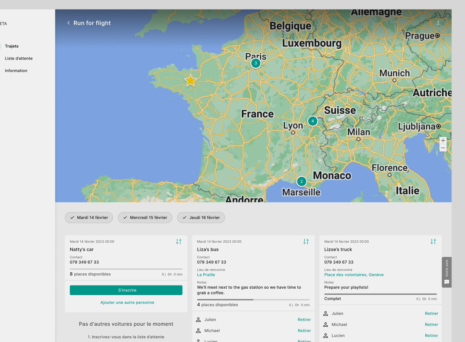Retirer Michael from Lizoe's truck
Screen dimensions: 465x342
[431, 325]
